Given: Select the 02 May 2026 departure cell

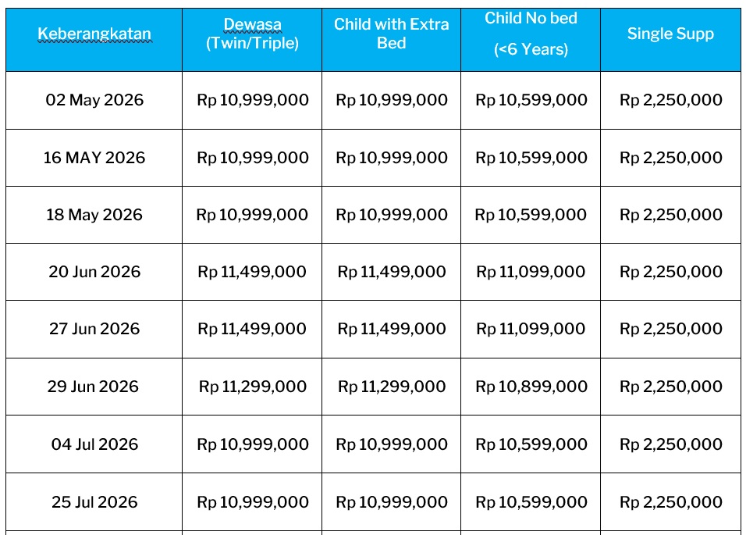Looking at the screenshot, I should point(94,100).
